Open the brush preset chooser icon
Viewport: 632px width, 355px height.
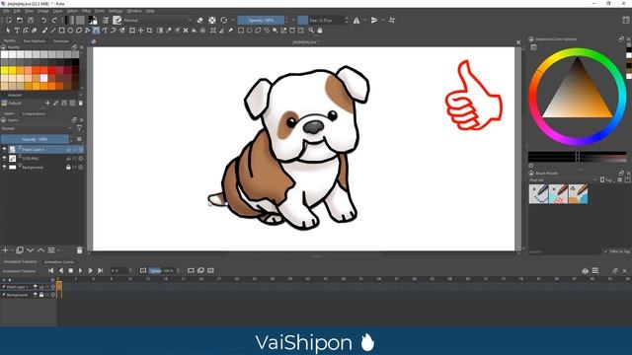pyautogui.click(x=118, y=20)
